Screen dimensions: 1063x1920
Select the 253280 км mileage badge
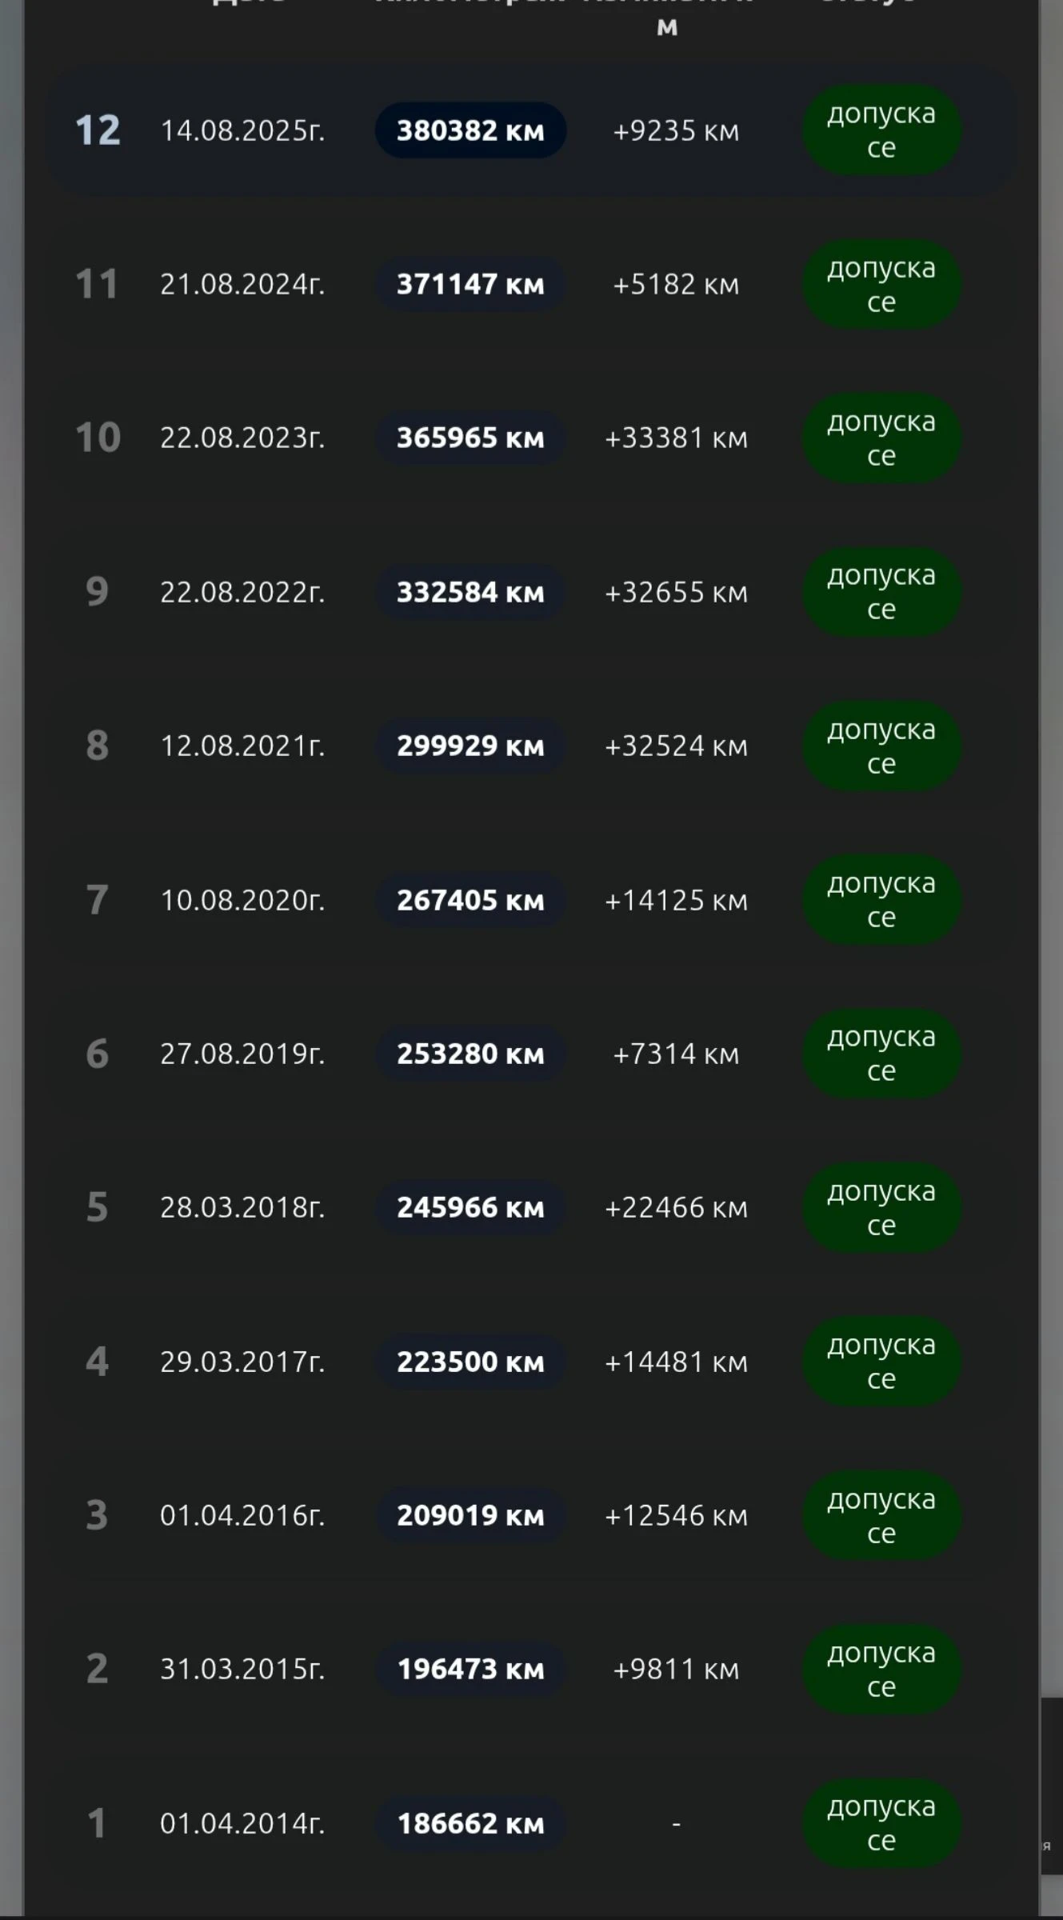click(x=470, y=1054)
